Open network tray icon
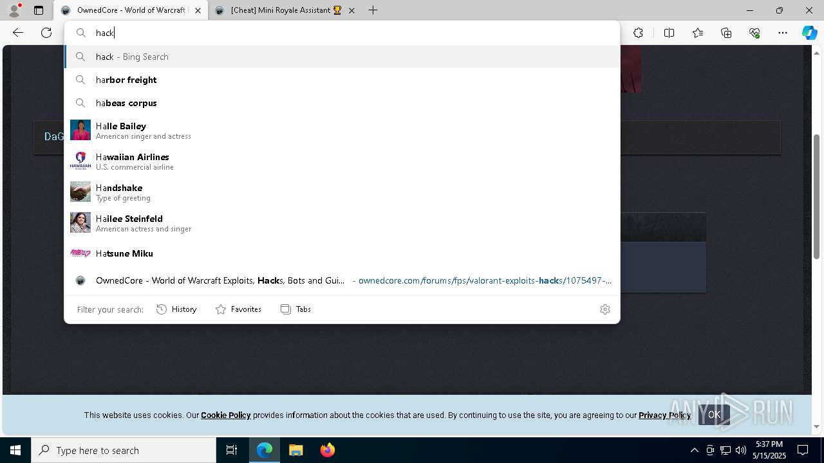Viewport: 824px width, 463px height. (726, 450)
